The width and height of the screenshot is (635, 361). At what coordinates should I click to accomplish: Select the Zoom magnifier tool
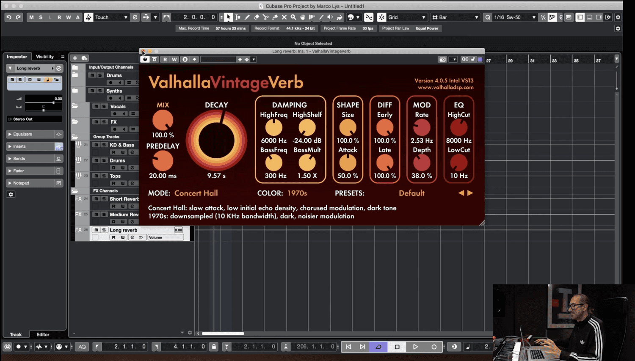click(293, 17)
